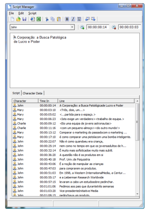This screenshot has height=212, width=148.
Task: Export the script to Excel icon
Action: point(39,19)
